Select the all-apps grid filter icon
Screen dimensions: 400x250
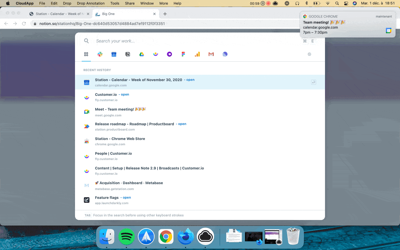coord(86,54)
